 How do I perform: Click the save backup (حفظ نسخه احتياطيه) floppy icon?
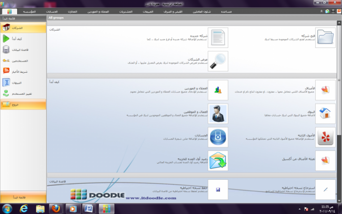pyautogui.click(x=218, y=190)
